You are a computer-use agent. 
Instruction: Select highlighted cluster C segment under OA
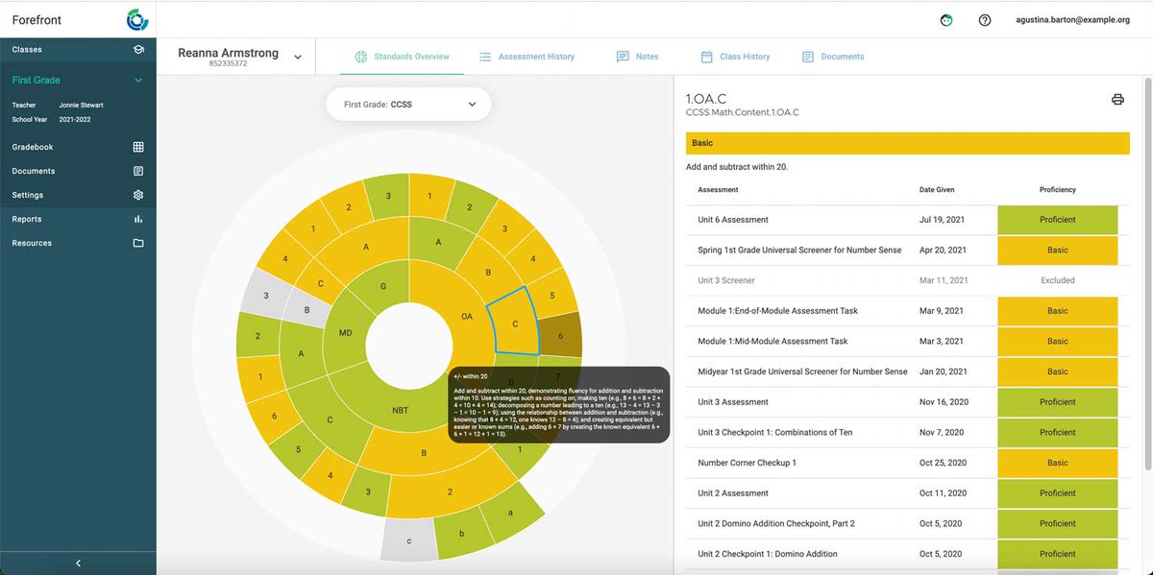tap(515, 323)
